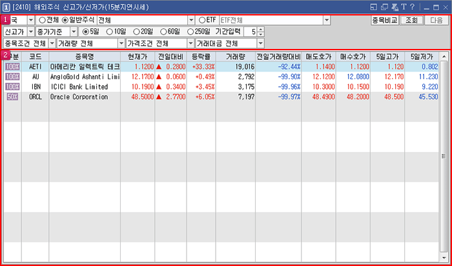Click the 다음 button
452x266 pixels.
tap(437, 20)
